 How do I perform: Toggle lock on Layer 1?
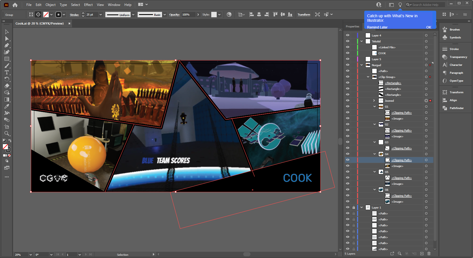point(353,207)
